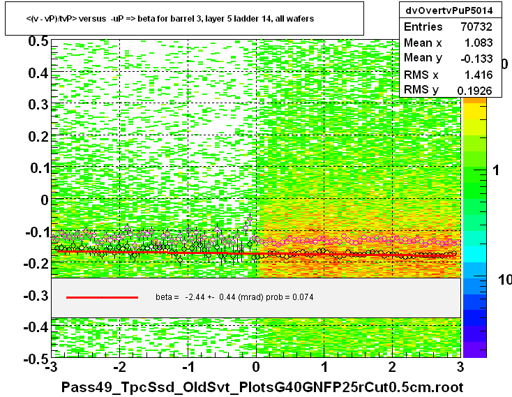Click the color scale label 1
The image size is (512, 397).
coord(496,170)
